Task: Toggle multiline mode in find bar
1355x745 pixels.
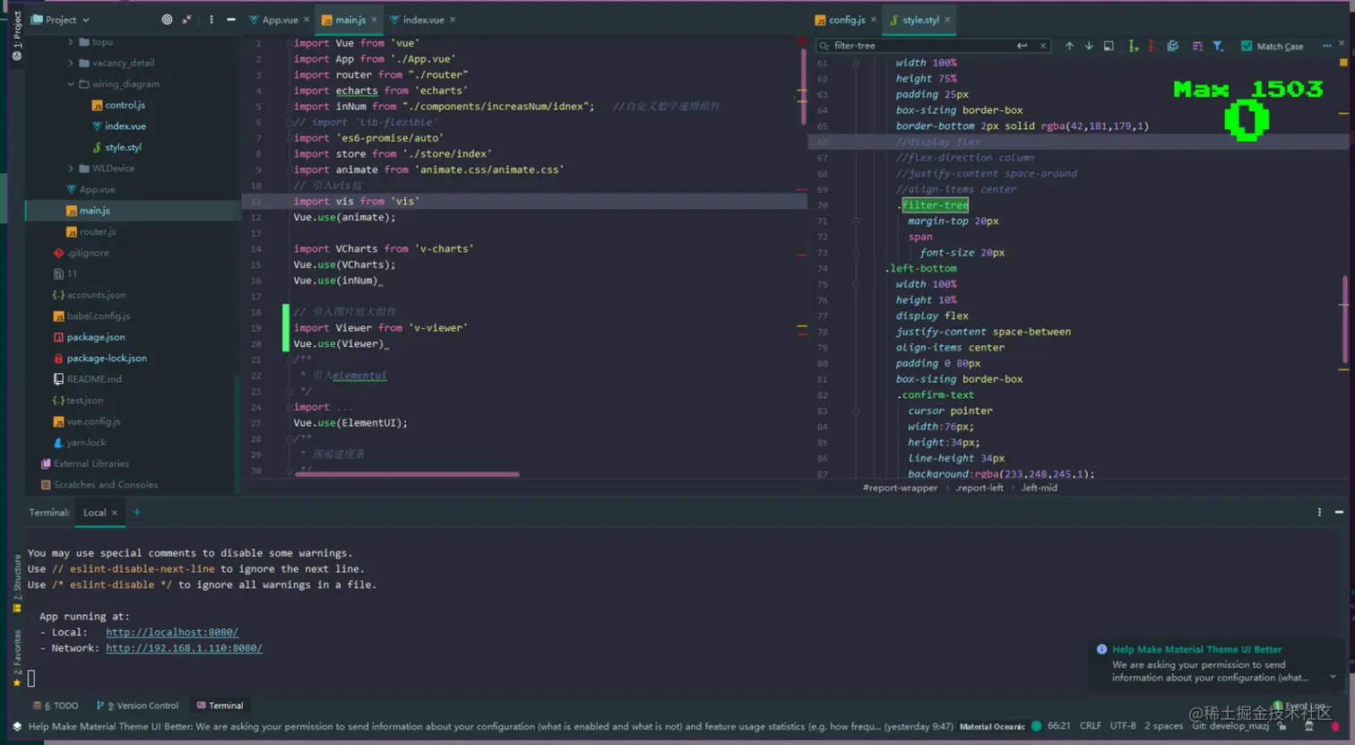Action: pos(1197,46)
